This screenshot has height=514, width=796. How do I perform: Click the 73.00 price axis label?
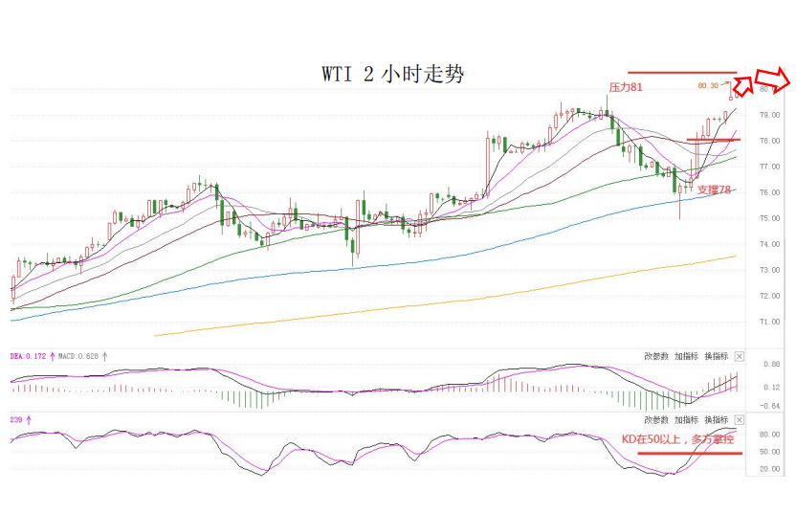pos(769,270)
